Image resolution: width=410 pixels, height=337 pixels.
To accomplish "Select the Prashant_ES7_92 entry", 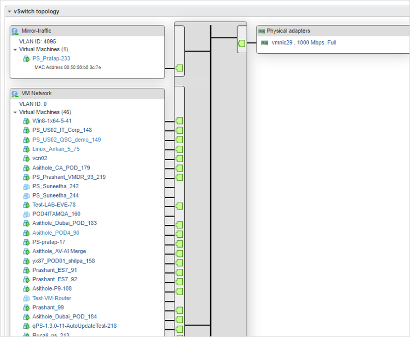I will (x=55, y=280).
